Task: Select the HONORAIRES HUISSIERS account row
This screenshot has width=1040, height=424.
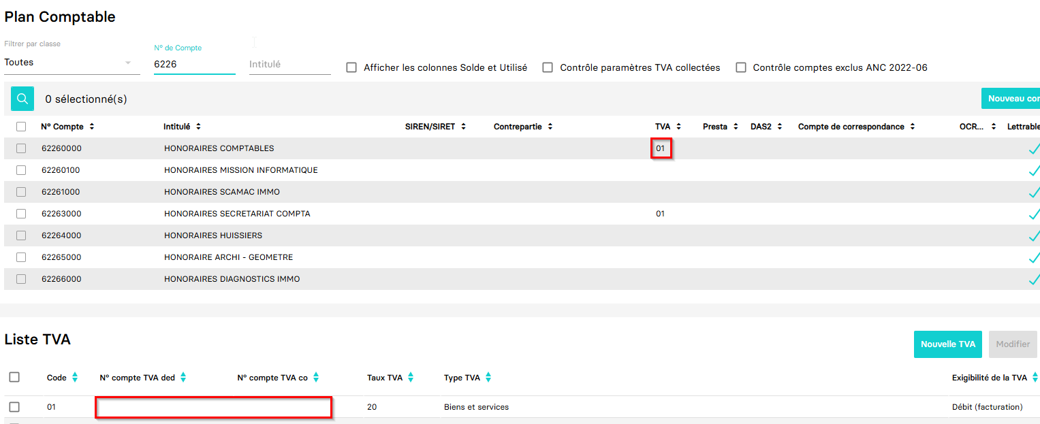Action: click(x=213, y=235)
